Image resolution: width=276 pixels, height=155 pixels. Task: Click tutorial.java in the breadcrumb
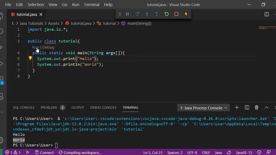(81, 23)
